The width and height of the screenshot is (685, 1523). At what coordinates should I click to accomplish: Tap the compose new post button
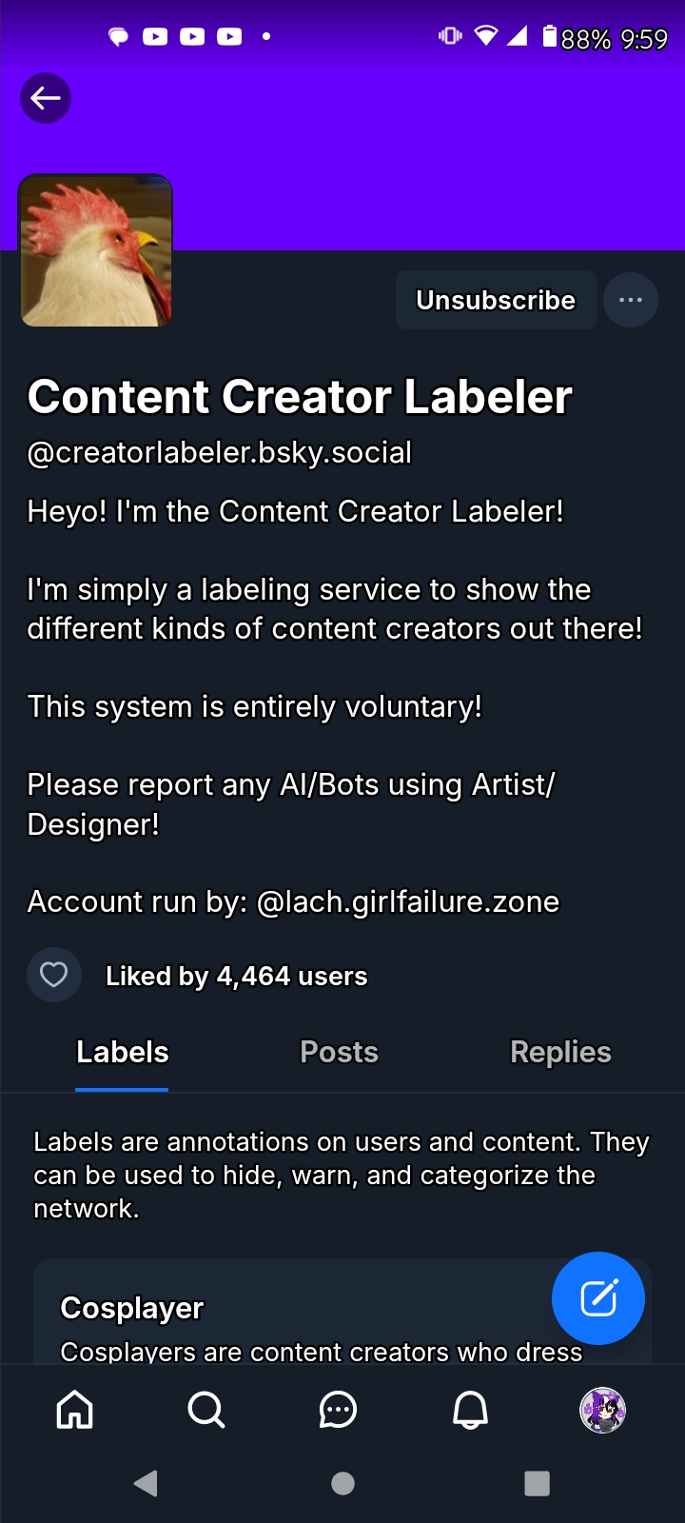coord(598,1297)
